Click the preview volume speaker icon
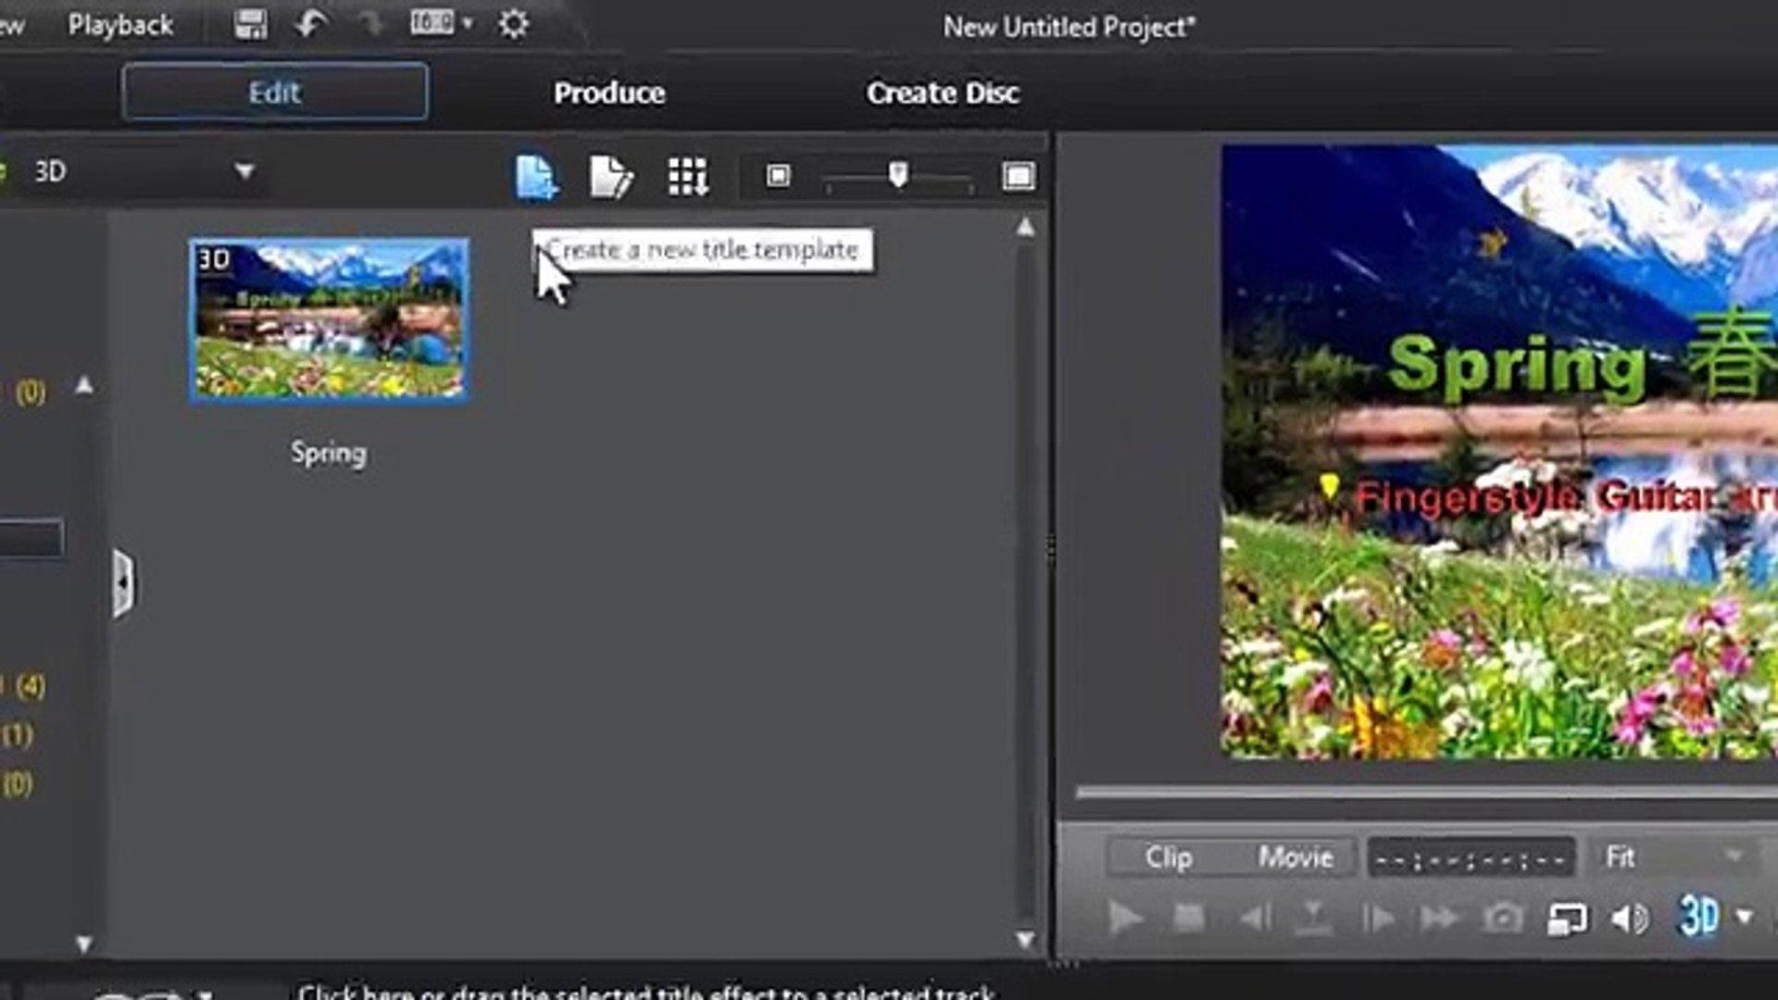The image size is (1778, 1000). click(1628, 919)
